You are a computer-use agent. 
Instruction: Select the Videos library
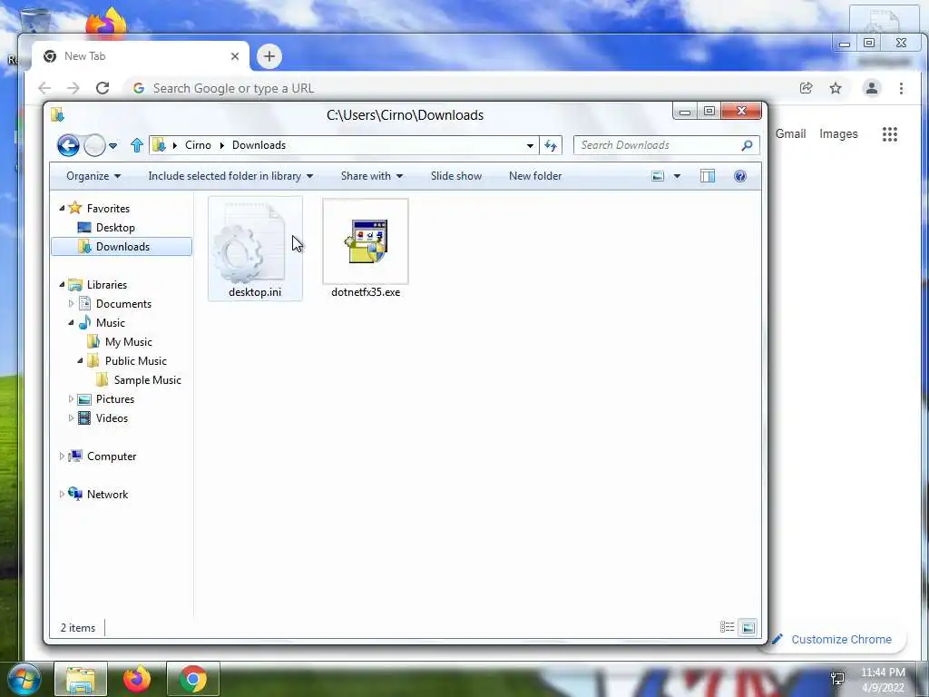(x=112, y=417)
